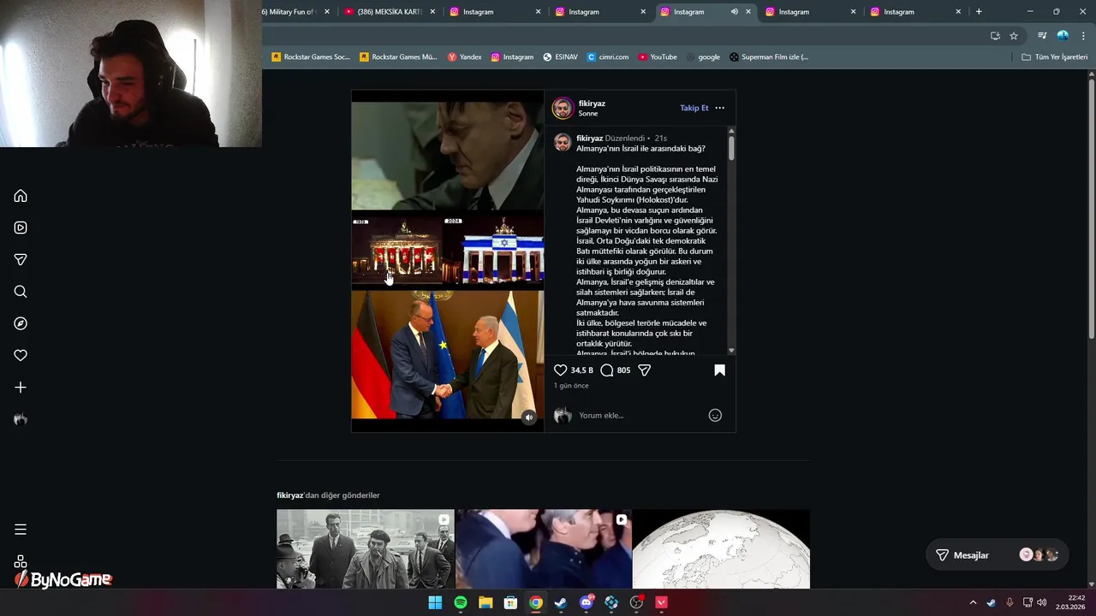Open the cimri.com bookmark
The height and width of the screenshot is (616, 1096).
(608, 57)
